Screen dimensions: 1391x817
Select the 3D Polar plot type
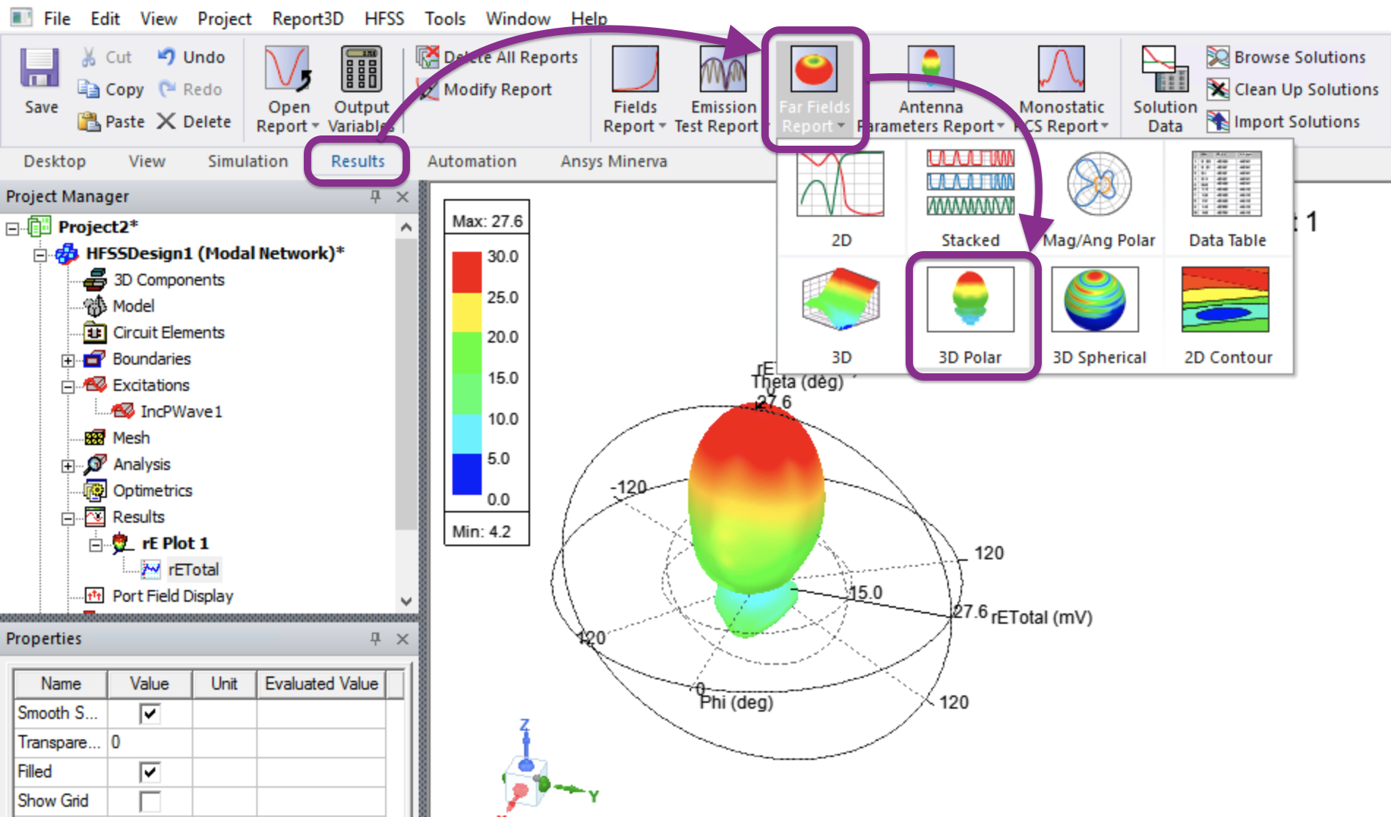pyautogui.click(x=970, y=315)
